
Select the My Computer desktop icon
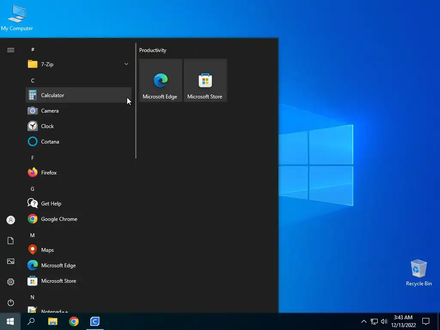[x=17, y=18]
